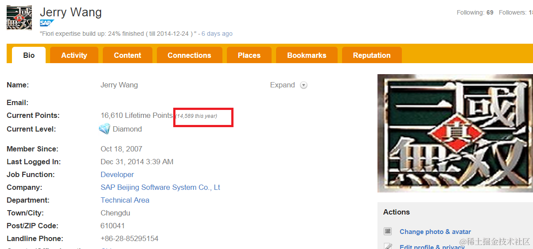
Task: Click the 'Company:' label
Action: pyautogui.click(x=24, y=187)
